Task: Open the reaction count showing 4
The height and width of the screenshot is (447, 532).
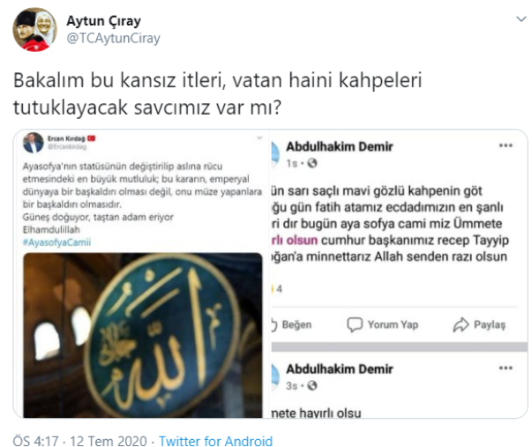Action: click(277, 289)
